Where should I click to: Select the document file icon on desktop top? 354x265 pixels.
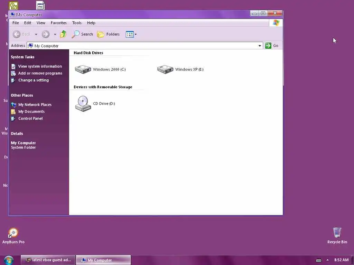tap(40, 6)
